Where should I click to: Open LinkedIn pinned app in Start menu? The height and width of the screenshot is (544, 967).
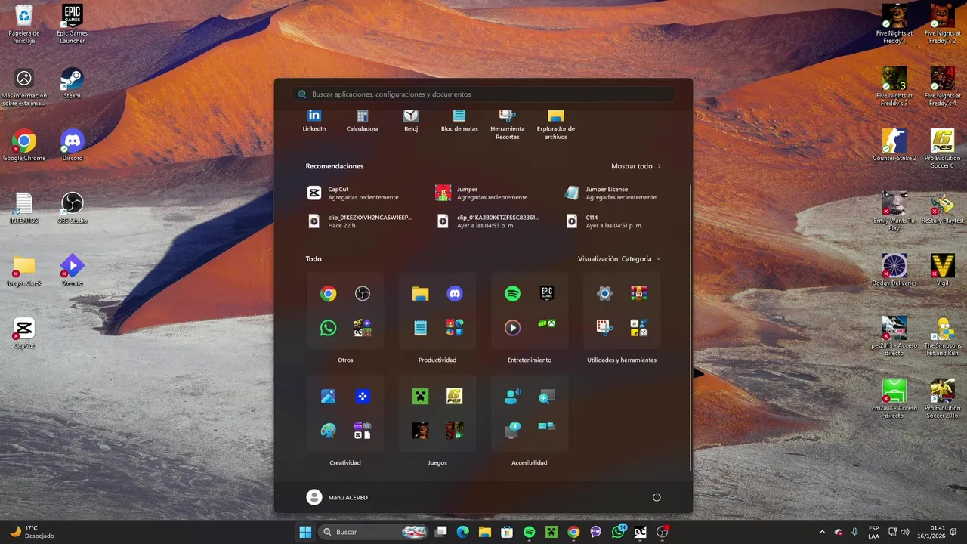314,121
